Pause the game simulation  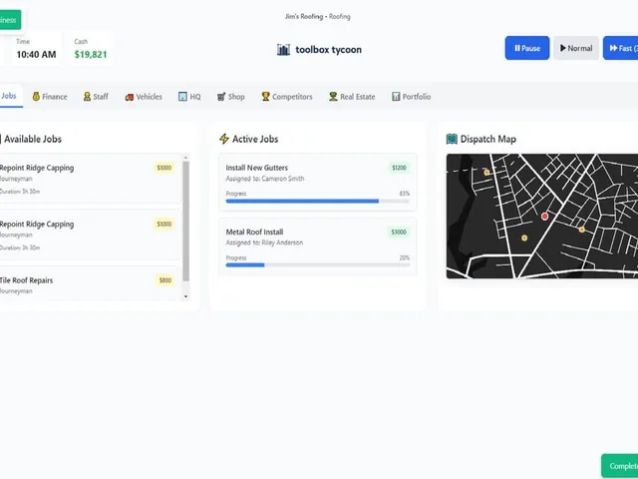click(x=527, y=48)
